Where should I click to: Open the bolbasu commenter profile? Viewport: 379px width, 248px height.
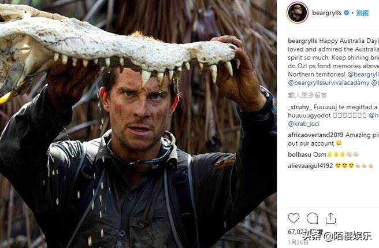tap(299, 154)
